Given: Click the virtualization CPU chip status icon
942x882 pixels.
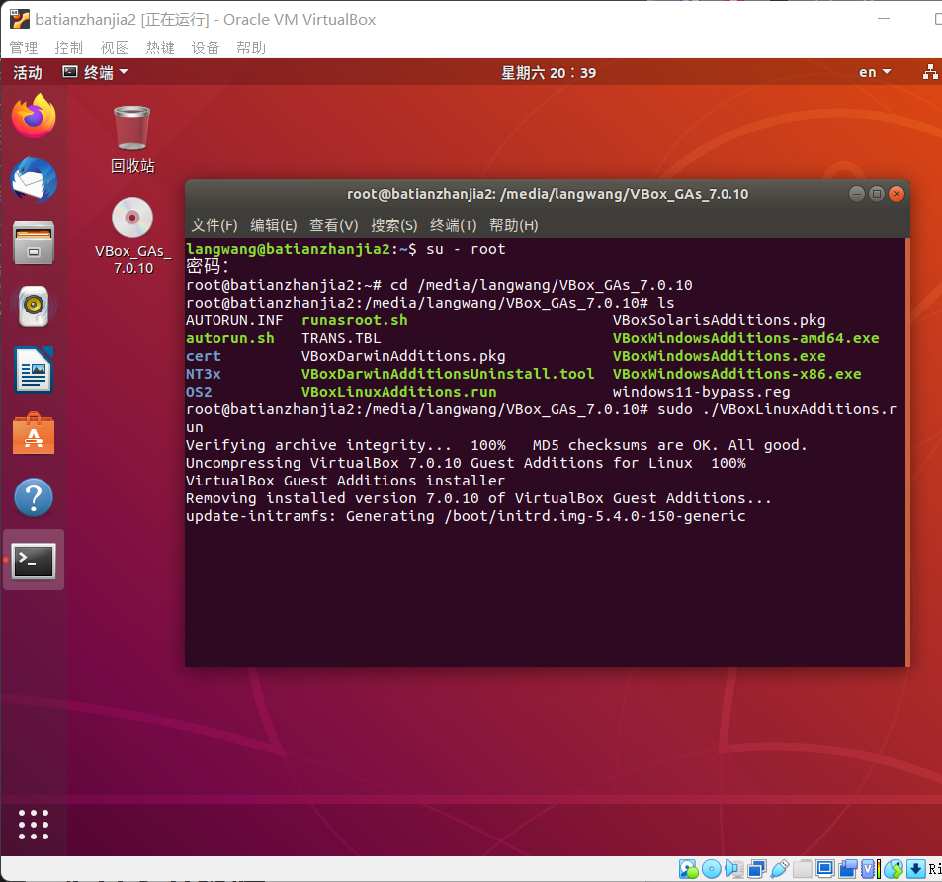Looking at the screenshot, I should 871,869.
